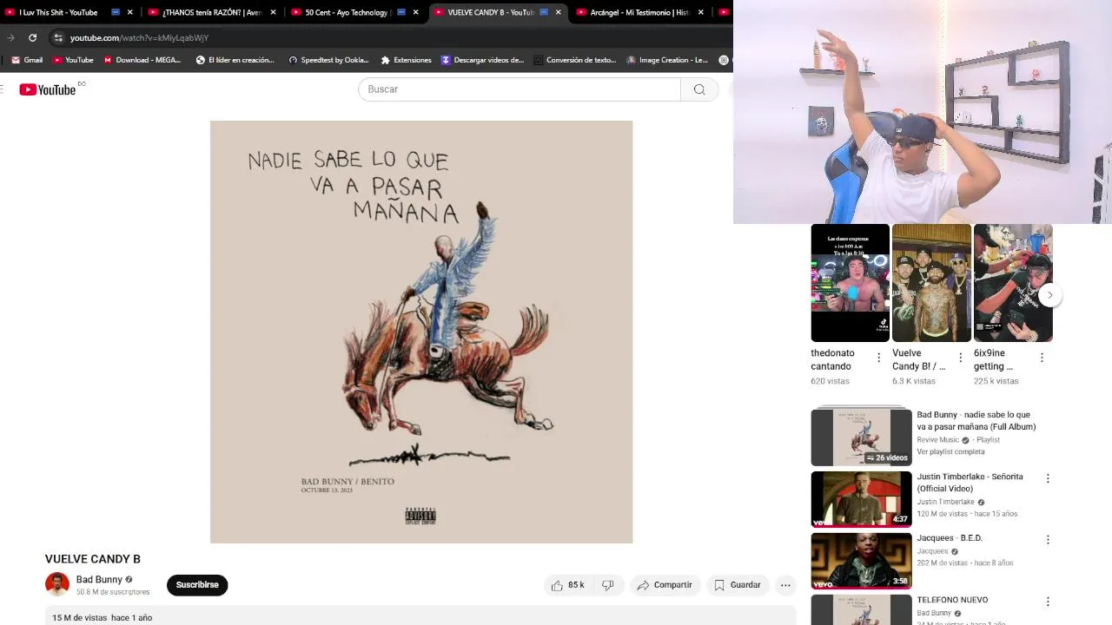The image size is (1112, 625).
Task: Open options for Jacquees B.E.D. video
Action: (x=1048, y=540)
